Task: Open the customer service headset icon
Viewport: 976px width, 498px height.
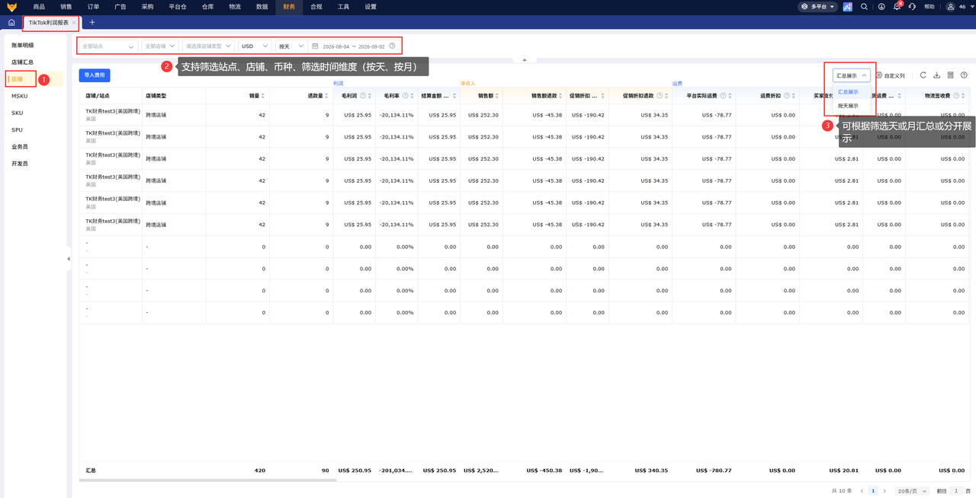Action: click(913, 7)
